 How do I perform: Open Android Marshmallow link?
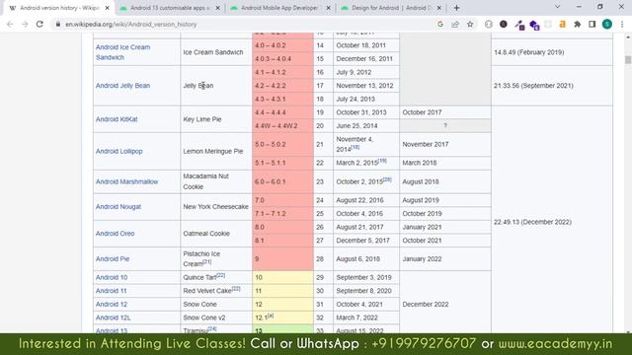127,181
